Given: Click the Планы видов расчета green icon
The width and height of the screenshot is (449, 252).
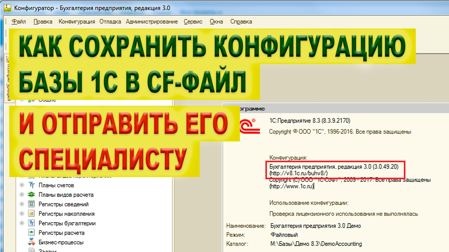Looking at the screenshot, I should click(x=32, y=195).
